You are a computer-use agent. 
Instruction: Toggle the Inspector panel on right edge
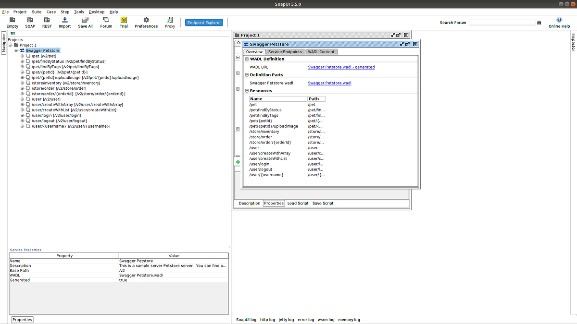(573, 42)
